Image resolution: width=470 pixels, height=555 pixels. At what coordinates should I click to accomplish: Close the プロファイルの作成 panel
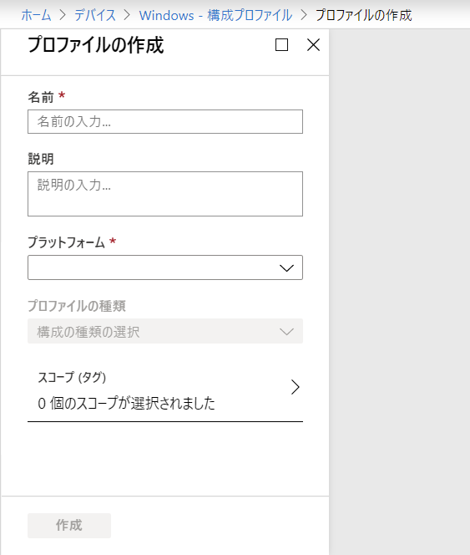pos(313,45)
